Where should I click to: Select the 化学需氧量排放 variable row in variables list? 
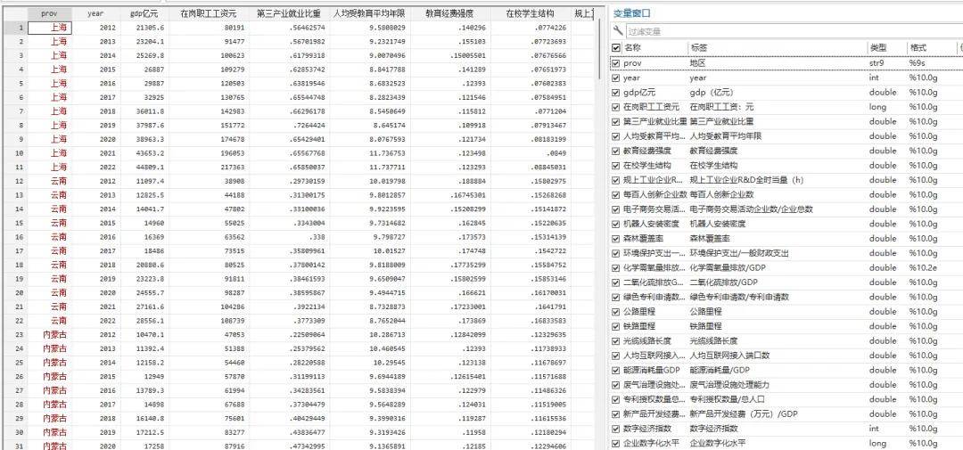coord(786,267)
